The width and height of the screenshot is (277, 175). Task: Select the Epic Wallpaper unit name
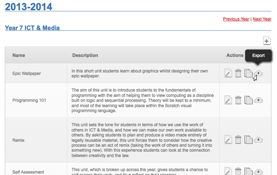[27, 74]
